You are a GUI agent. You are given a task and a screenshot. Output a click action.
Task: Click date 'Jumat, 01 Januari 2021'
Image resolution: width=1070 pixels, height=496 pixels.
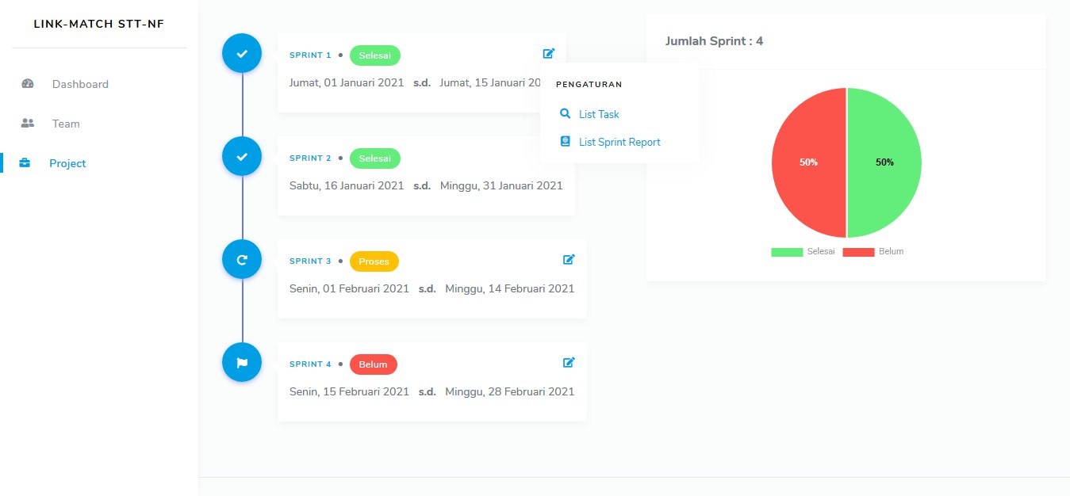347,82
